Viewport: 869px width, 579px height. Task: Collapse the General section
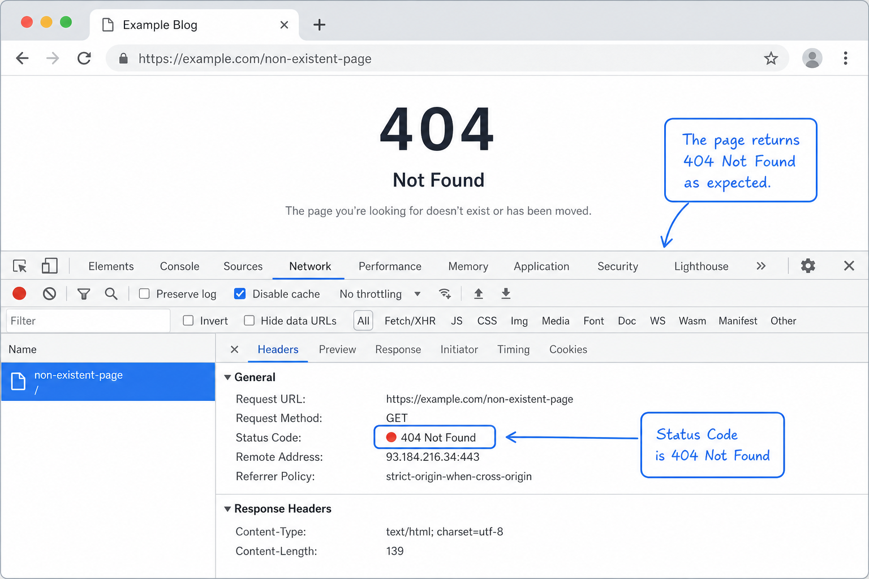227,377
